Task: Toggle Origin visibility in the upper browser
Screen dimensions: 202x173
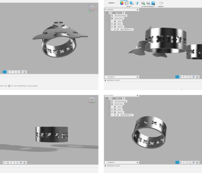Action: (112, 21)
